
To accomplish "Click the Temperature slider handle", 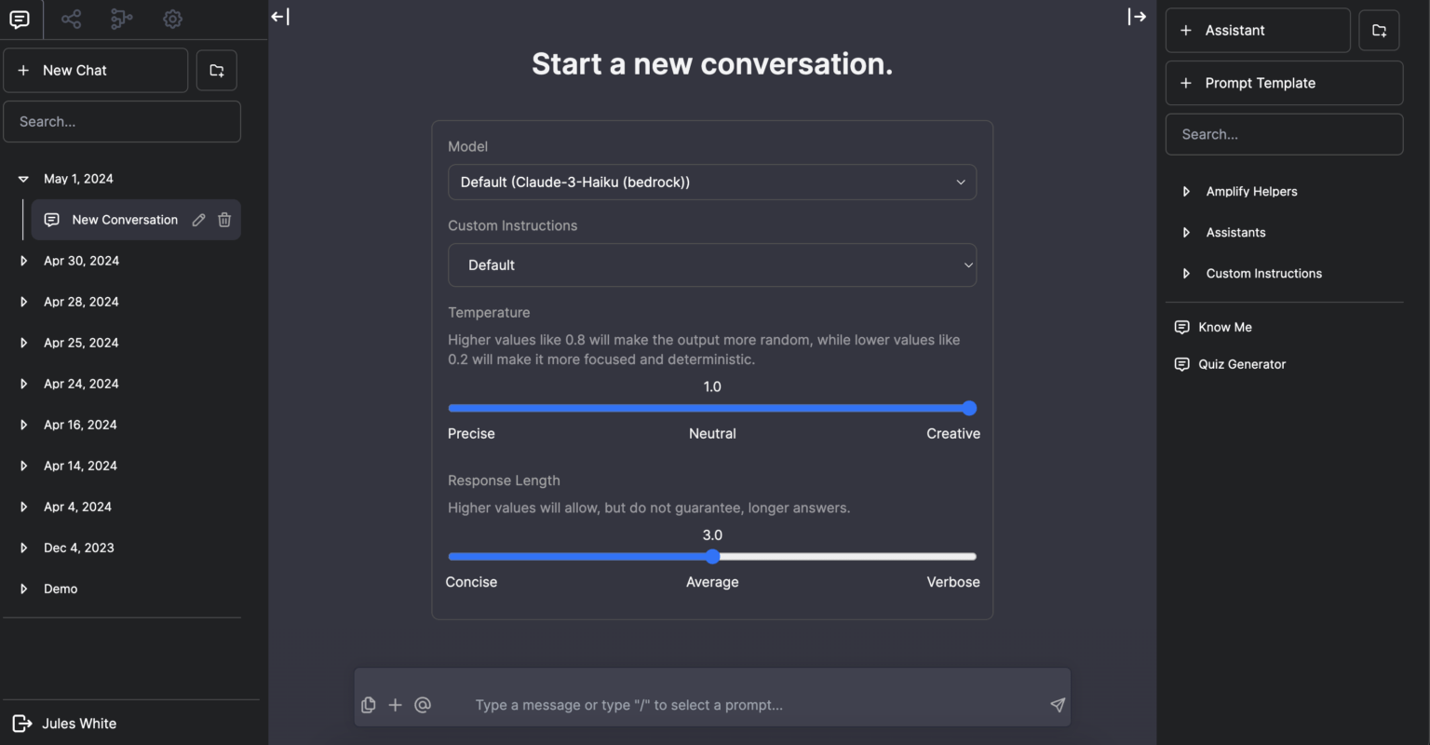I will point(969,408).
